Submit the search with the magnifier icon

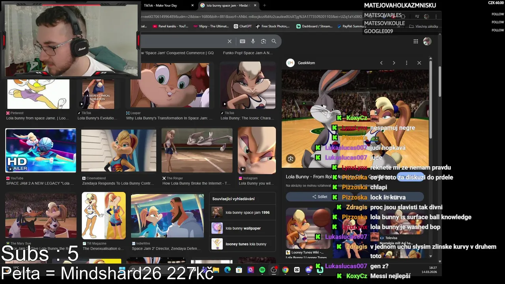(274, 41)
